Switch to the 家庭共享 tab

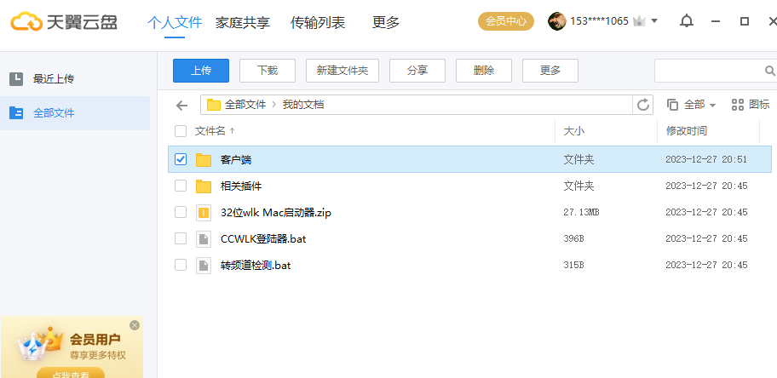point(242,22)
